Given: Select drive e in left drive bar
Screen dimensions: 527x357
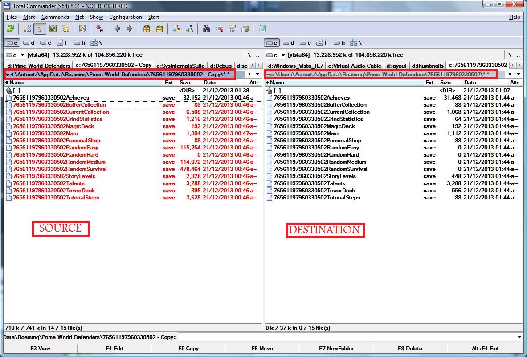Looking at the screenshot, I should [x=45, y=43].
